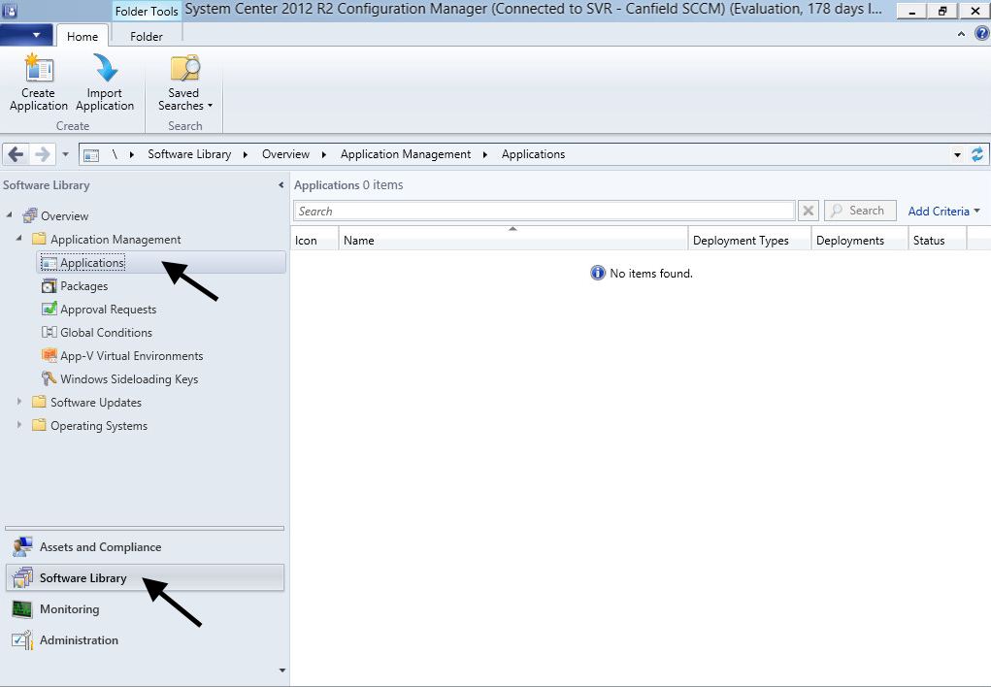Viewport: 991px width, 687px height.
Task: Collapse the Software Library navigation pane
Action: pos(281,185)
